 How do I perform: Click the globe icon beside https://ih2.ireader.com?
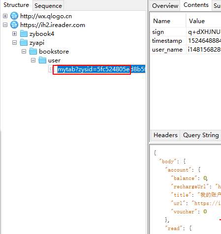coord(14,25)
